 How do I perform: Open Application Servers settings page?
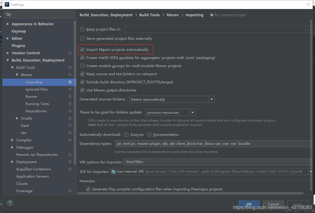coord(33,176)
